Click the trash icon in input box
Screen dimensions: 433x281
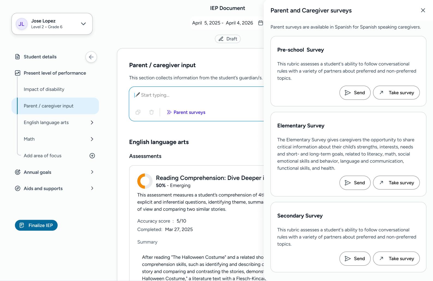pyautogui.click(x=151, y=112)
